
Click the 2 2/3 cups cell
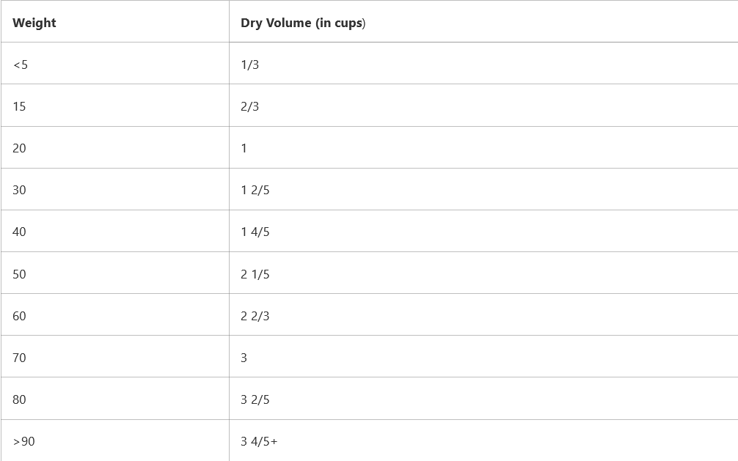[255, 316]
